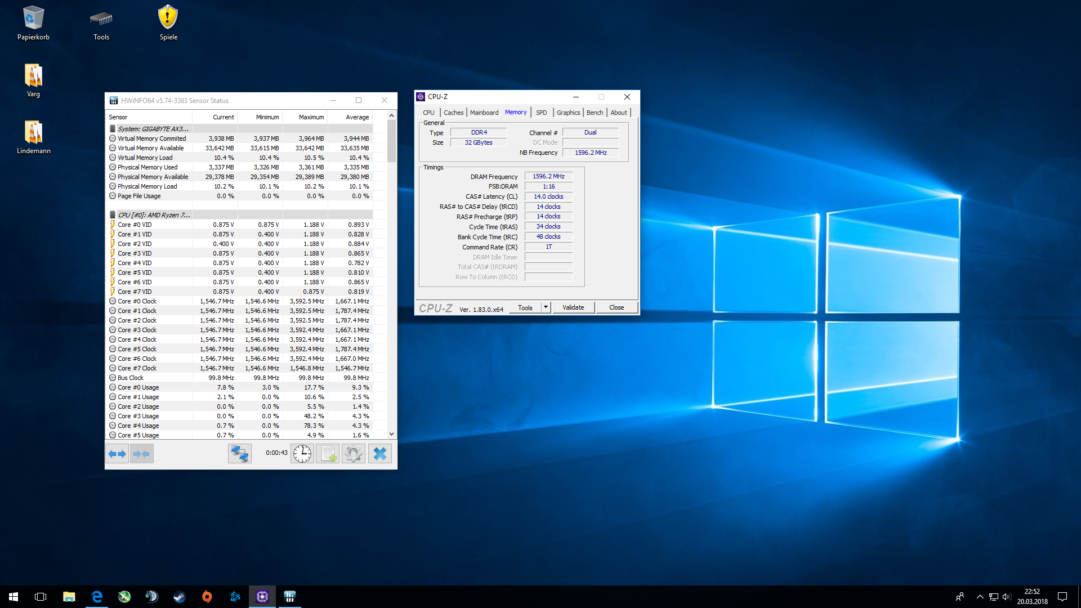Select the CPU [#0]: AMD Ryzen group header

click(154, 215)
